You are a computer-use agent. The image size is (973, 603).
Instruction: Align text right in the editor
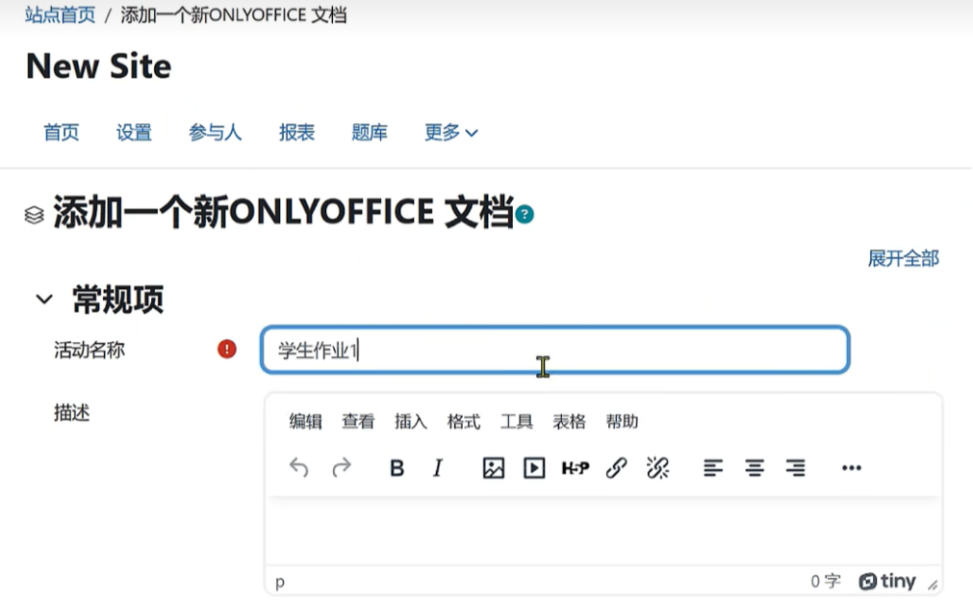coord(796,467)
